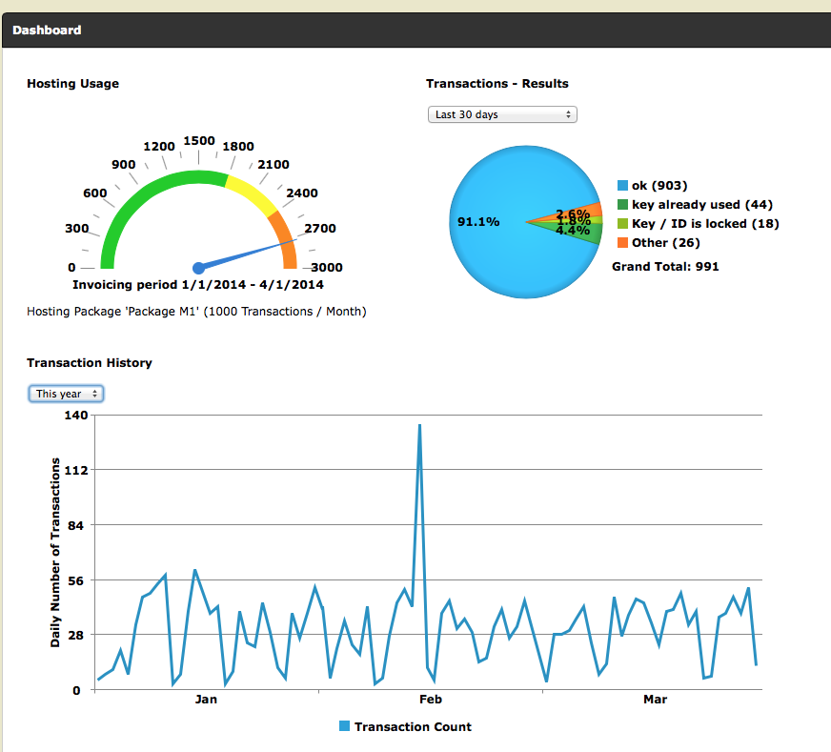The image size is (831, 752).
Task: Click the February spike peak on the line chart
Action: 419,426
